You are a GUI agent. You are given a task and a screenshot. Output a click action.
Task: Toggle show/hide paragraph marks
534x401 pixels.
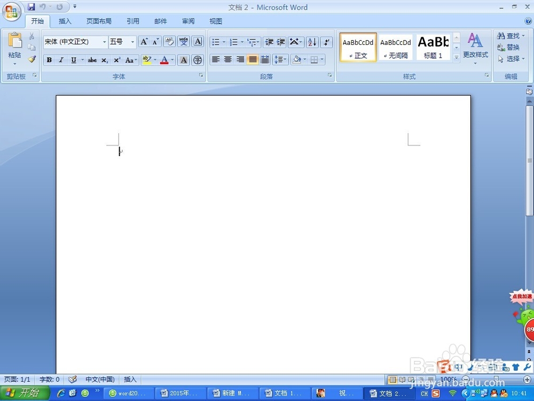(326, 42)
